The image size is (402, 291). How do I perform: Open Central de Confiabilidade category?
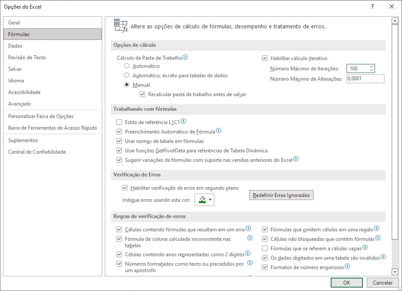(x=52, y=152)
